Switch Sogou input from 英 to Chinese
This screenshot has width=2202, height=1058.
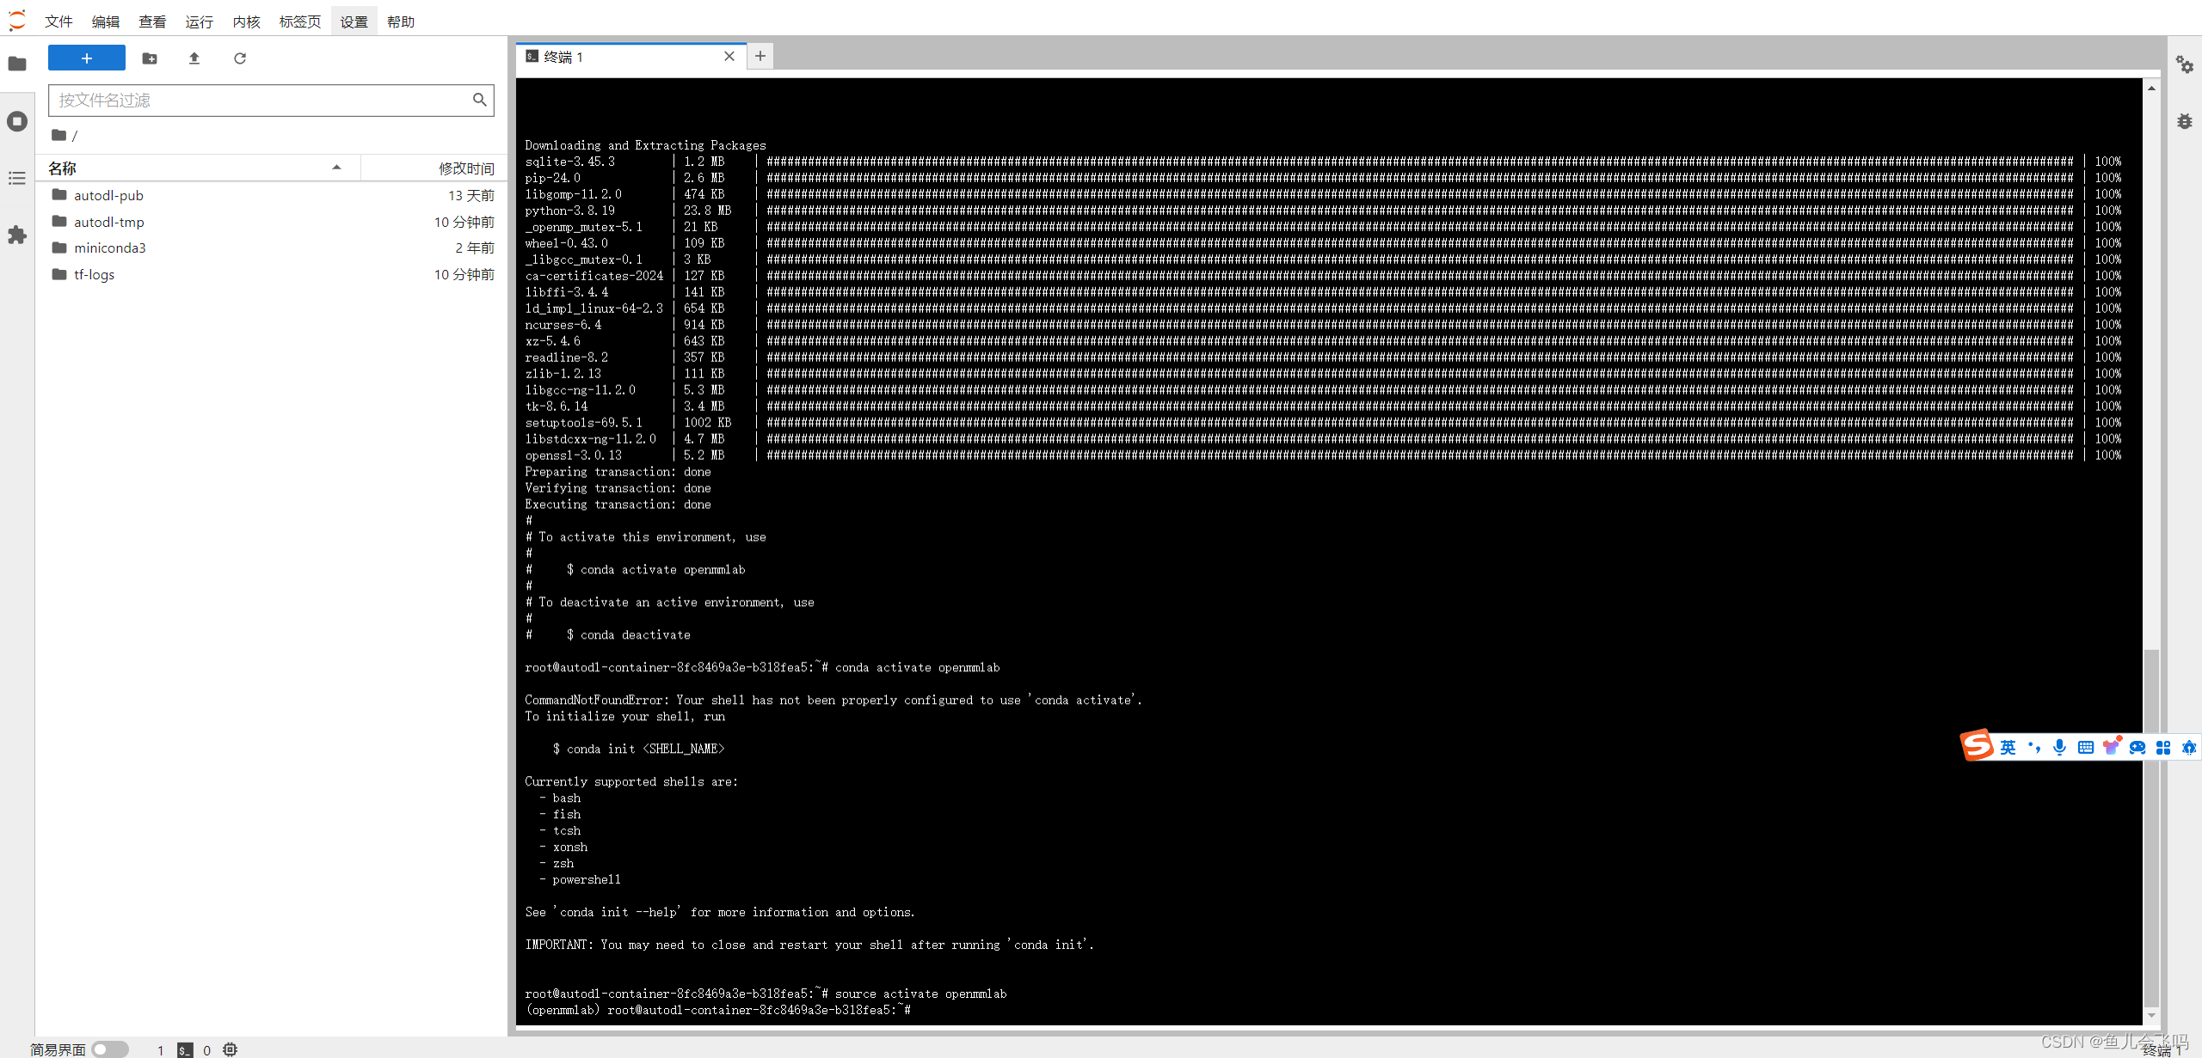coord(2008,747)
